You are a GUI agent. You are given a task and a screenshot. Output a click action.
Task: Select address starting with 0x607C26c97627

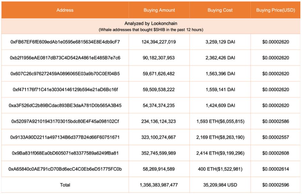[x=65, y=74]
